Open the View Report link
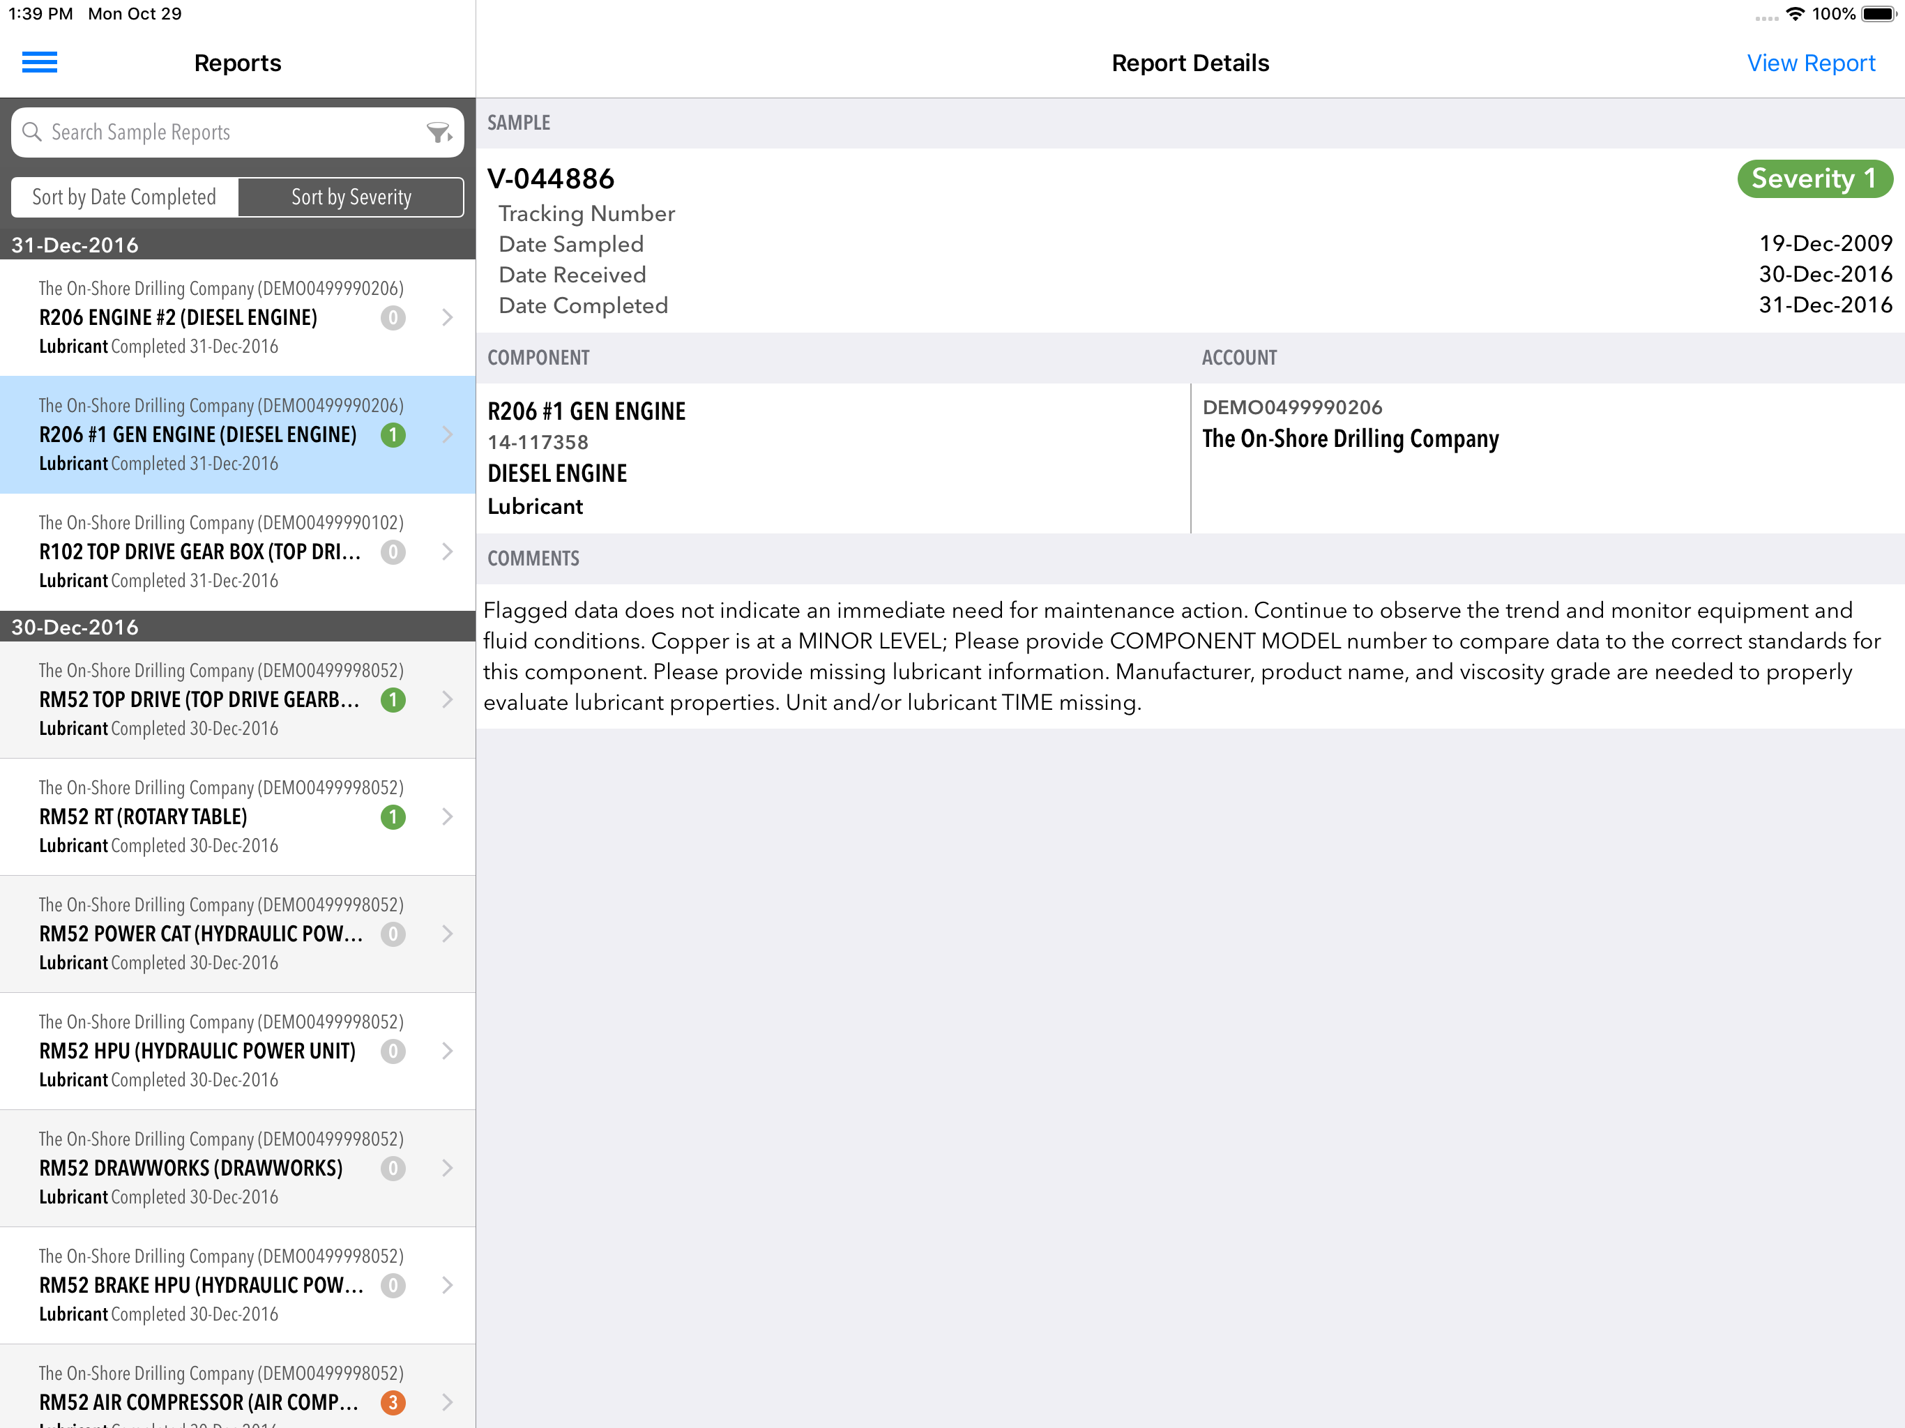The image size is (1905, 1428). [1810, 63]
